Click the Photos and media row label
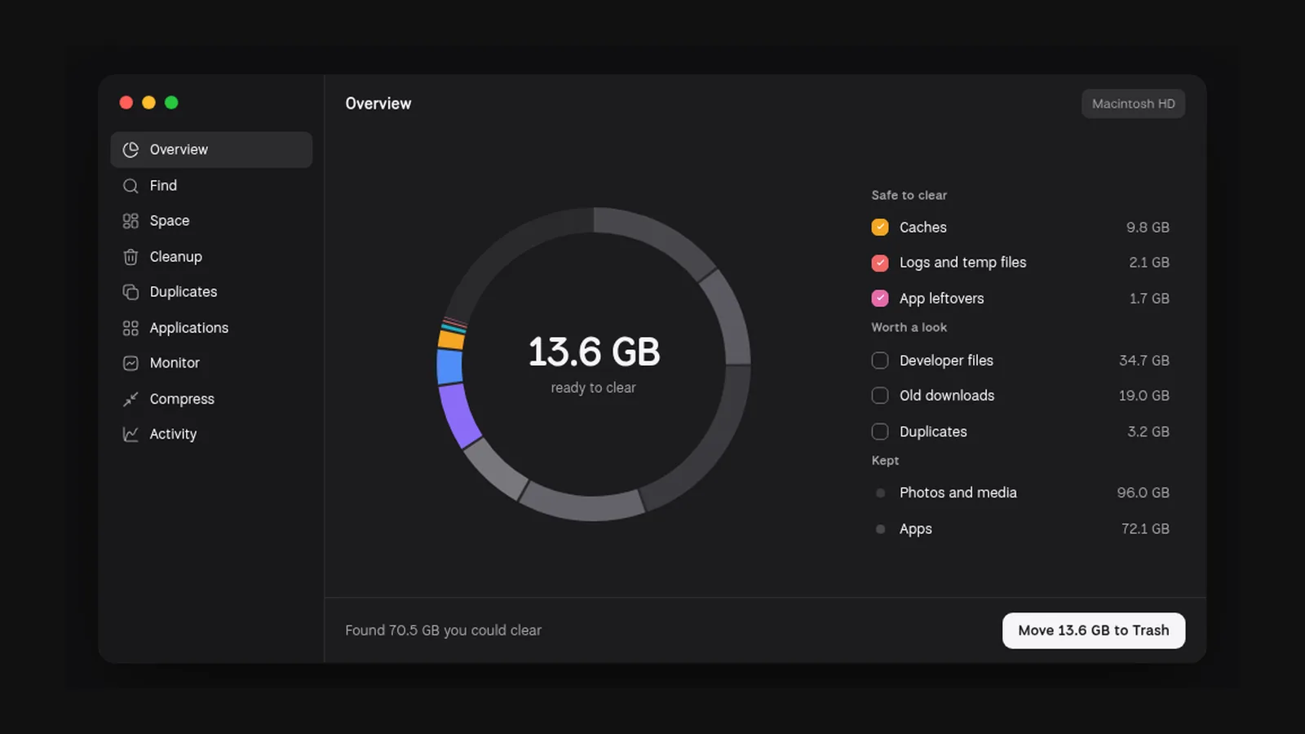1305x734 pixels. pos(958,493)
